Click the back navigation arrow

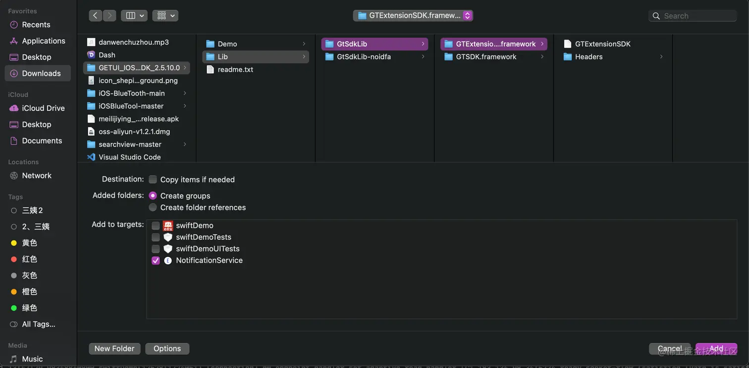(x=96, y=15)
